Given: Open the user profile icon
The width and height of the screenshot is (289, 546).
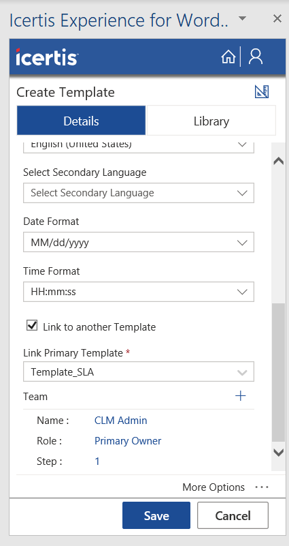Looking at the screenshot, I should [256, 57].
